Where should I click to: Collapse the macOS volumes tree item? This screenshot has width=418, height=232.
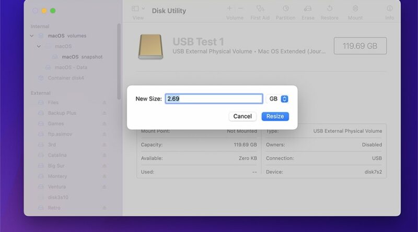[32, 35]
